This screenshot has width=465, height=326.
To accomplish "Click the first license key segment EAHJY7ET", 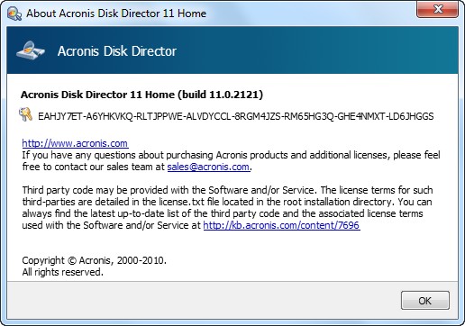I will coord(60,116).
